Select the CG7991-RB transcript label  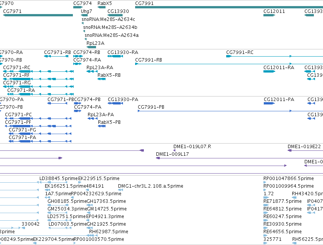(148, 60)
